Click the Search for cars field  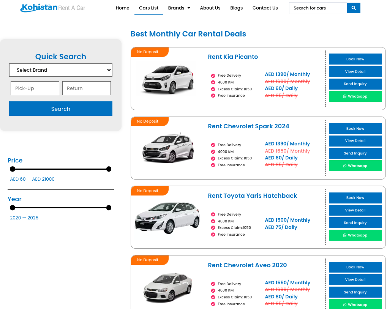318,8
